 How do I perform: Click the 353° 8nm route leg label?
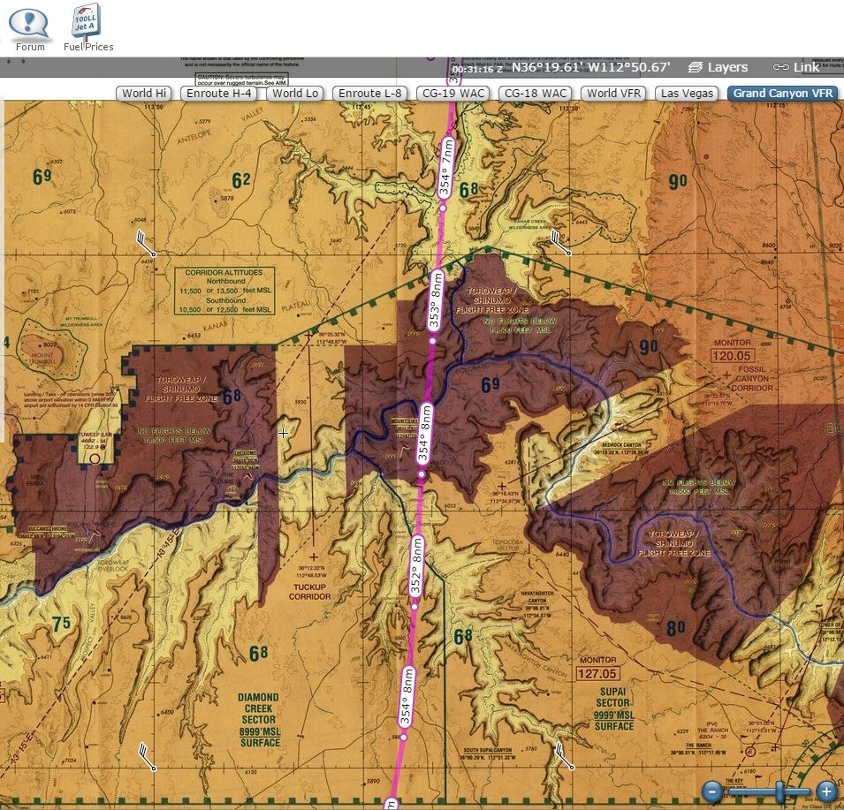tap(436, 300)
